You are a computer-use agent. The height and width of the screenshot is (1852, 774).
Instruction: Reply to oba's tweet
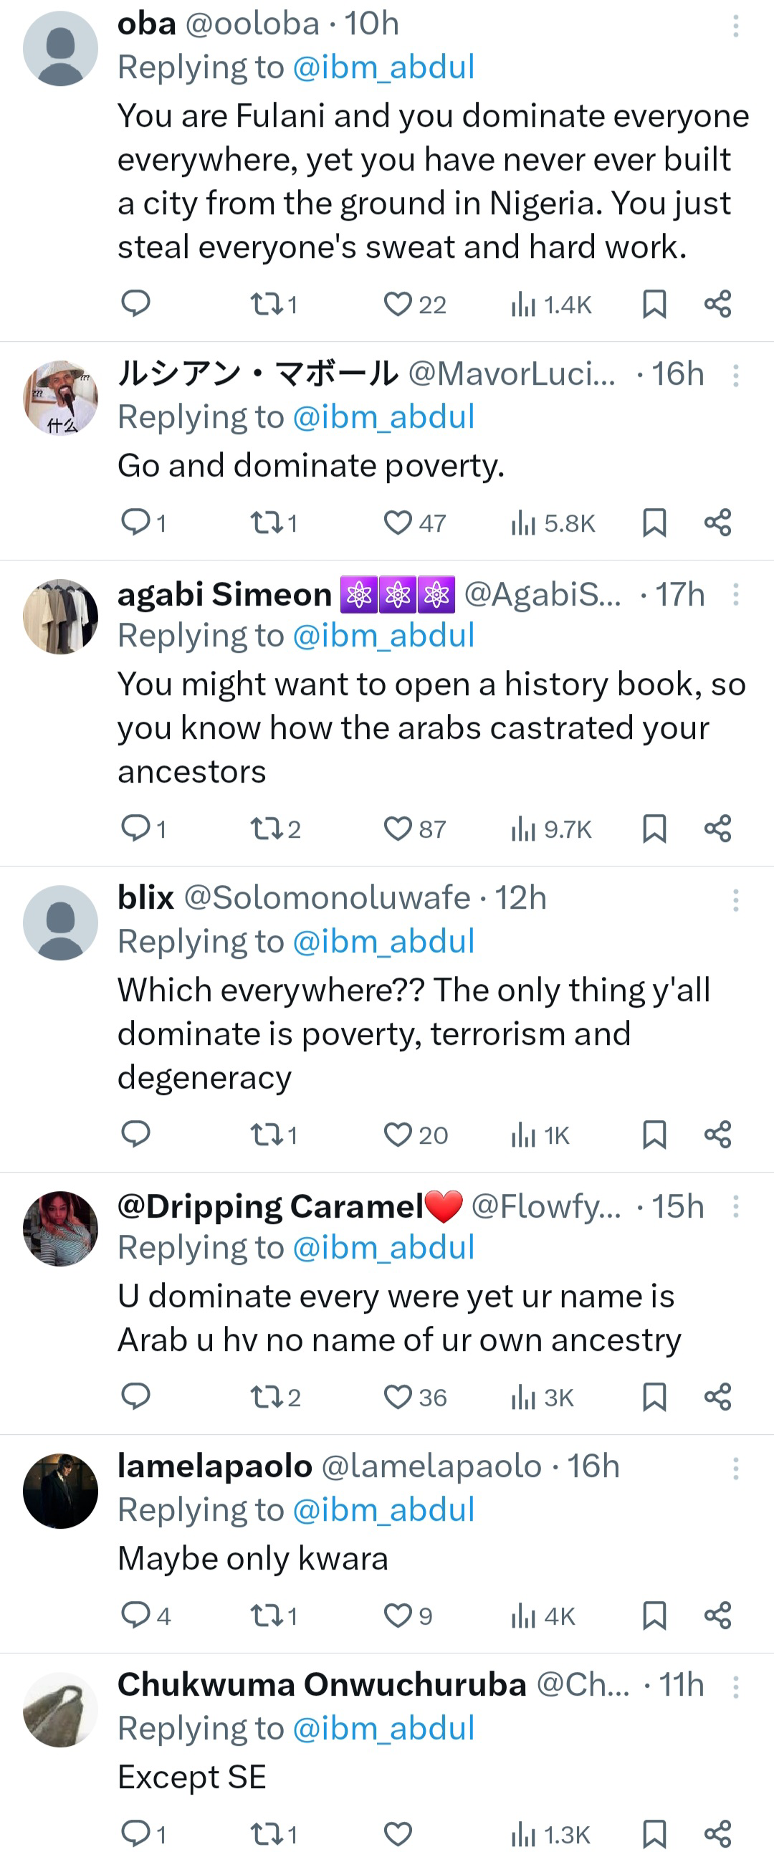(135, 303)
